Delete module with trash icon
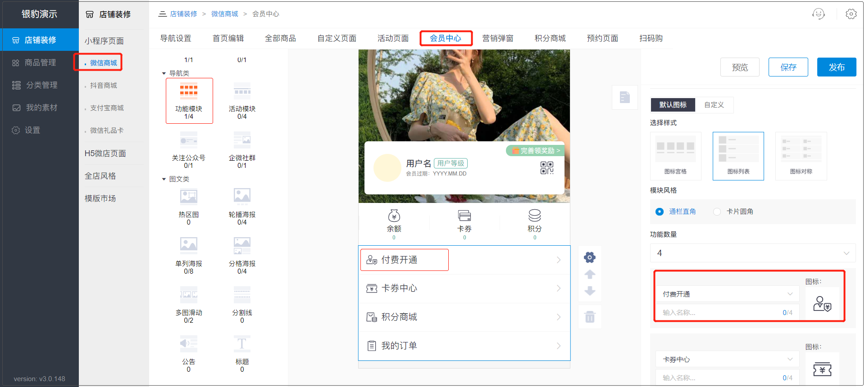This screenshot has width=865, height=387. tap(589, 317)
